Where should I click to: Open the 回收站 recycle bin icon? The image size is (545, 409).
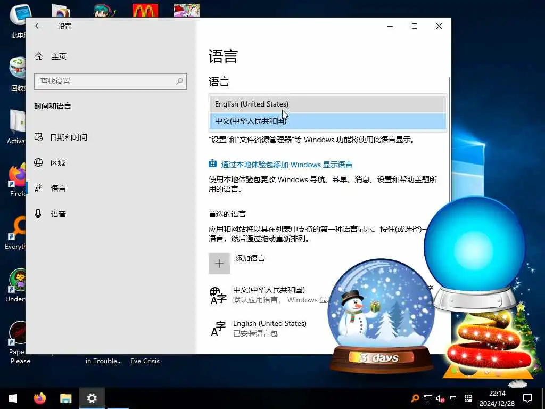[18, 74]
